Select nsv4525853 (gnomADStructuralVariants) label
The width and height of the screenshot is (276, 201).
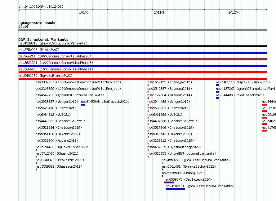pos(182,153)
